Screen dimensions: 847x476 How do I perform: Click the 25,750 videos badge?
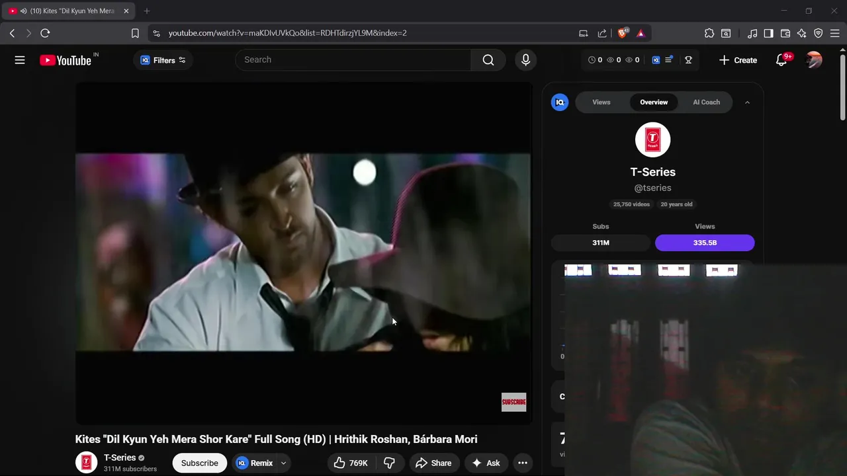[631, 204]
